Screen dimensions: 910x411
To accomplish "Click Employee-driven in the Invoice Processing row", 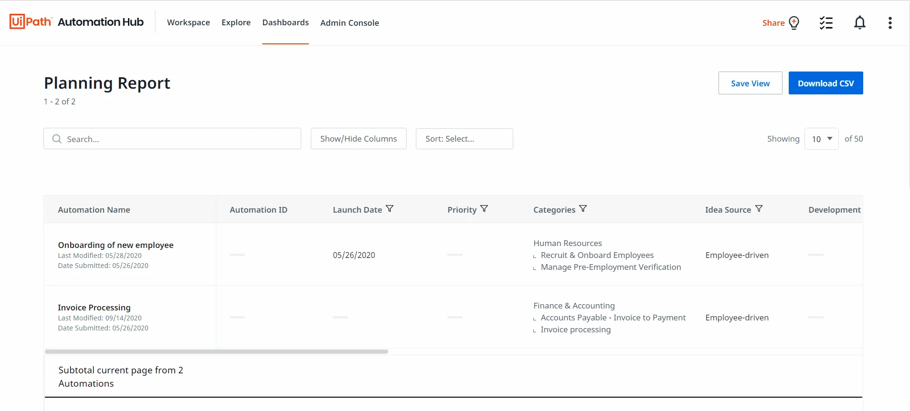I will click(737, 318).
